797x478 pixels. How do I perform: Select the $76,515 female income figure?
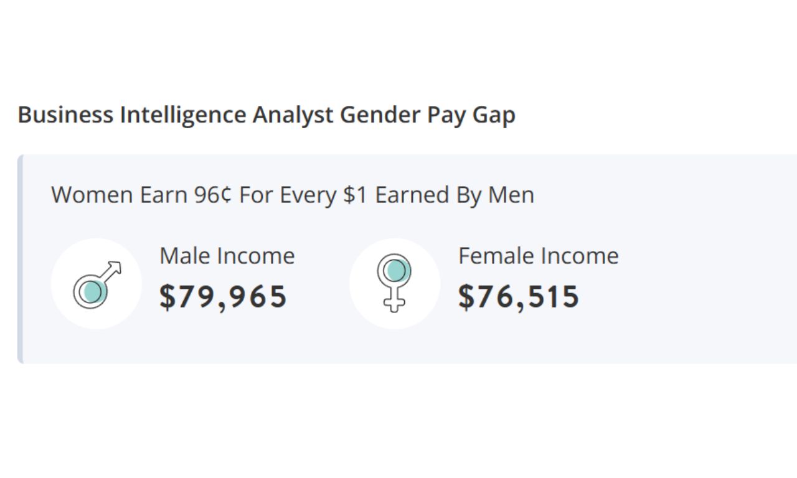519,296
